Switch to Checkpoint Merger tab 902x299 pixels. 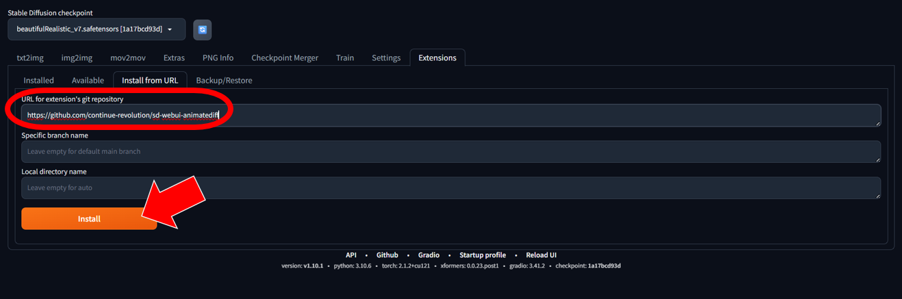tap(285, 58)
